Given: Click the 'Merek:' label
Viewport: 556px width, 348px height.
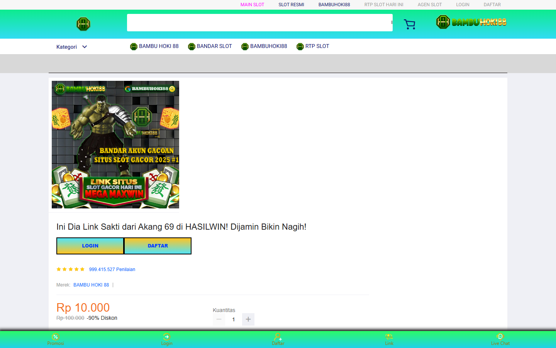Looking at the screenshot, I should [63, 285].
